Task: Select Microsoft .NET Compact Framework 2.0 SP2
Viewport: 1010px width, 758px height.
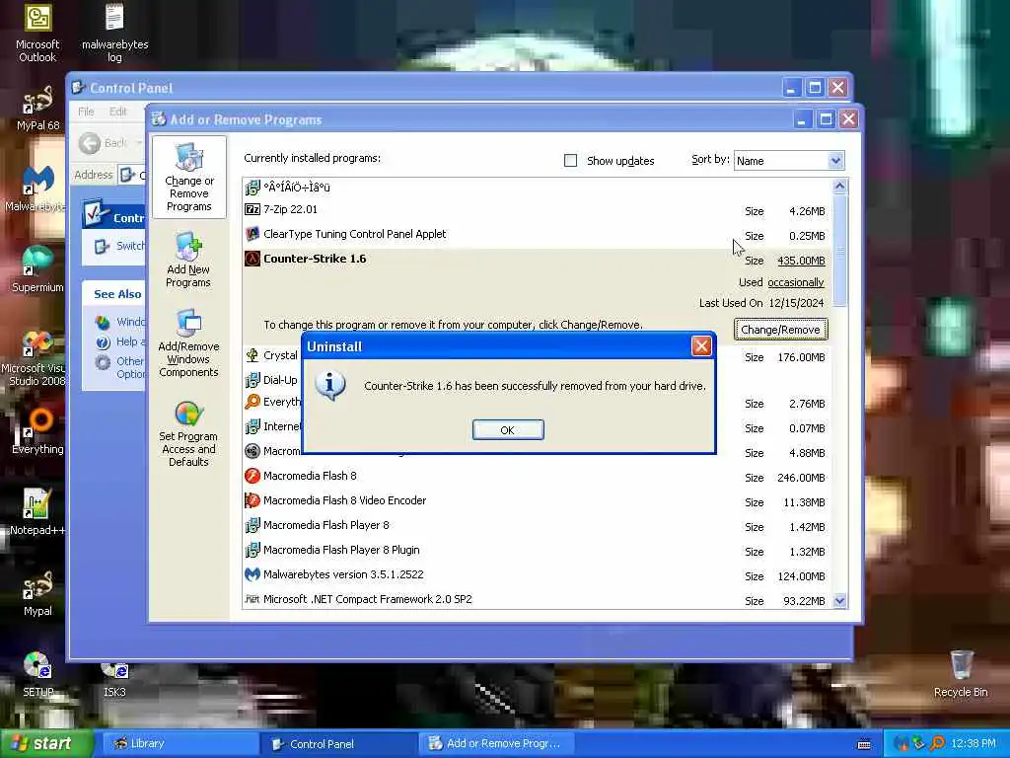Action: (x=538, y=599)
